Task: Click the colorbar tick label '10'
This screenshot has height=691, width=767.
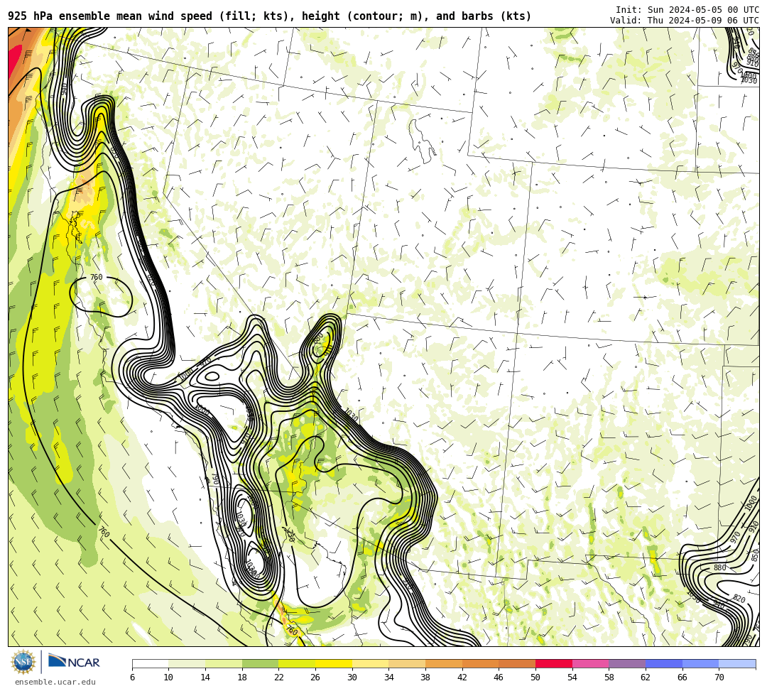Action: 168,678
